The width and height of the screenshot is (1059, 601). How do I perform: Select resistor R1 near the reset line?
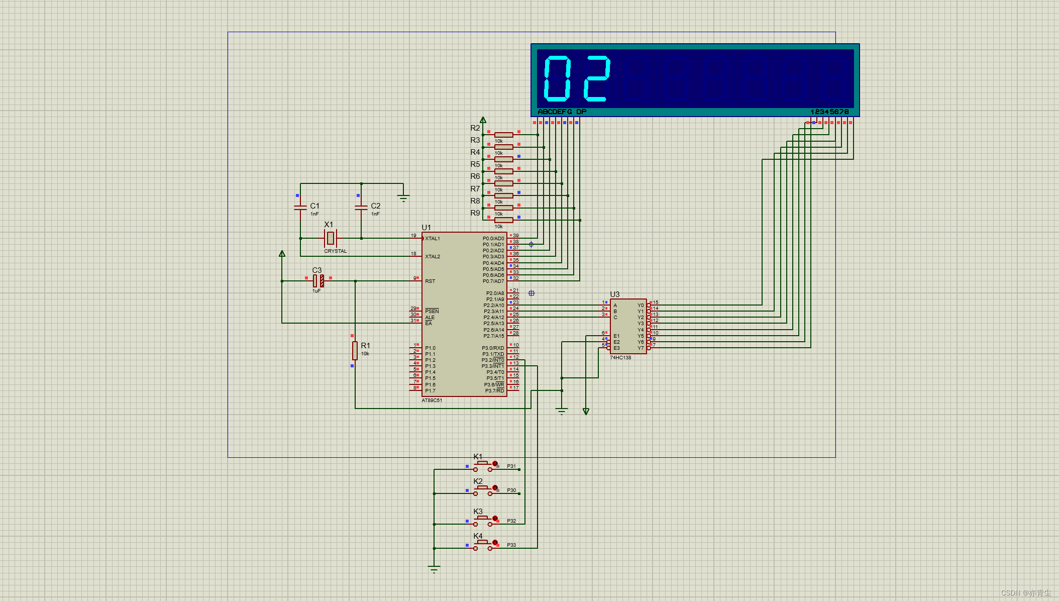[355, 350]
